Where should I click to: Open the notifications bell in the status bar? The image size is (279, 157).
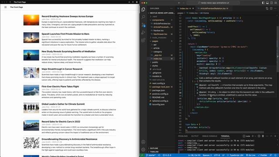tap(276, 155)
